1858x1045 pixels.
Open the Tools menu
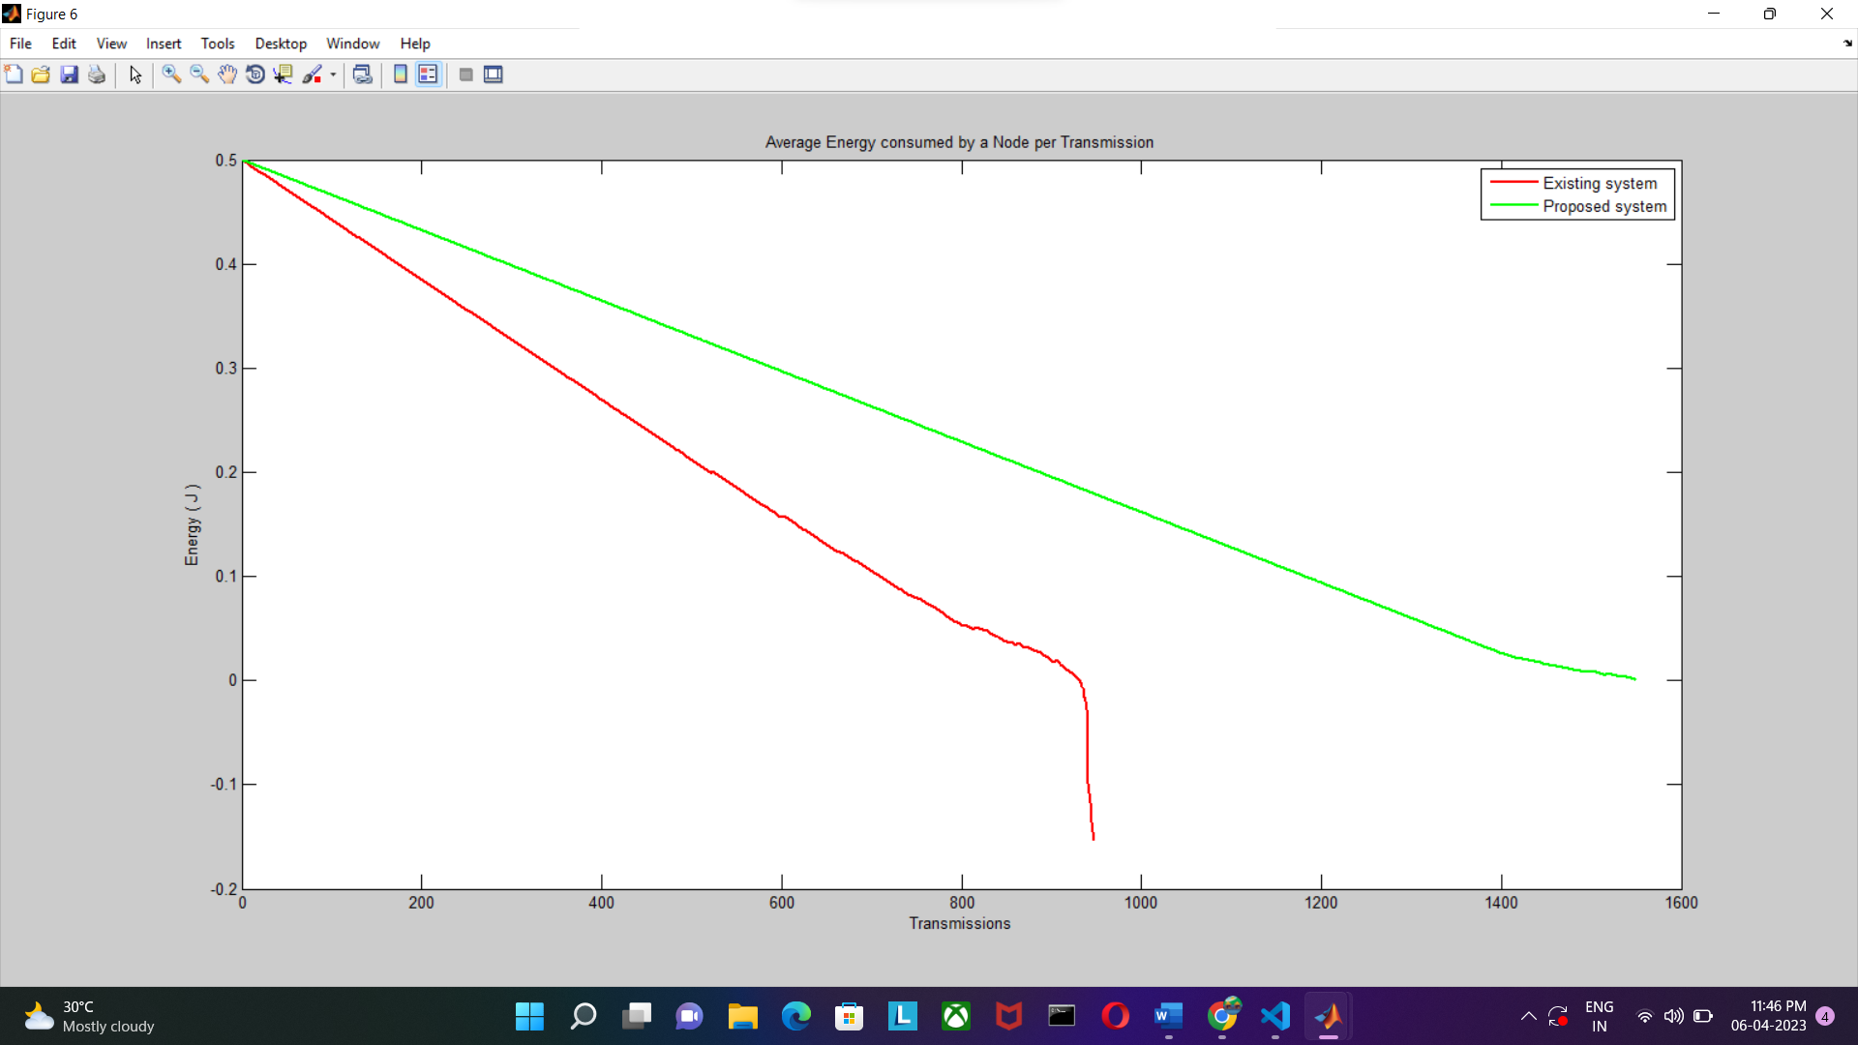pyautogui.click(x=217, y=44)
